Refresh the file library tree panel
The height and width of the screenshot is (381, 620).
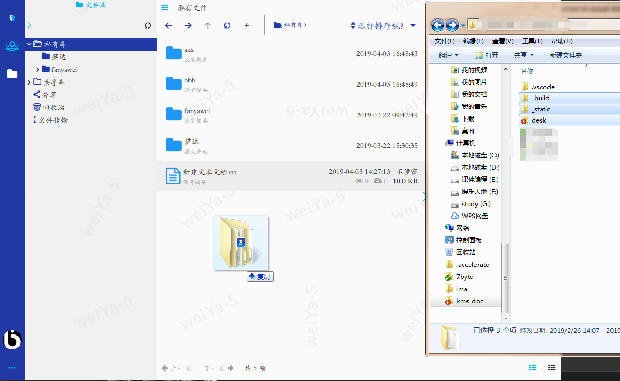pos(148,25)
